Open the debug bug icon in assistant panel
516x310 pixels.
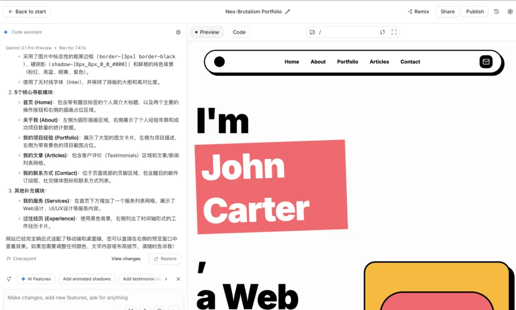(x=178, y=32)
